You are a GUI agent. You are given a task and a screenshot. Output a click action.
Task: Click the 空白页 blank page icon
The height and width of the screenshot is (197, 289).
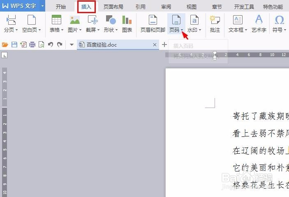click(x=32, y=20)
